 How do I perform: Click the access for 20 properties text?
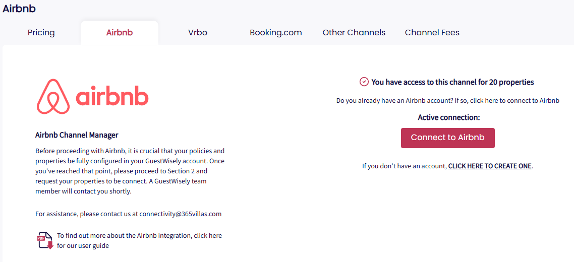point(452,82)
